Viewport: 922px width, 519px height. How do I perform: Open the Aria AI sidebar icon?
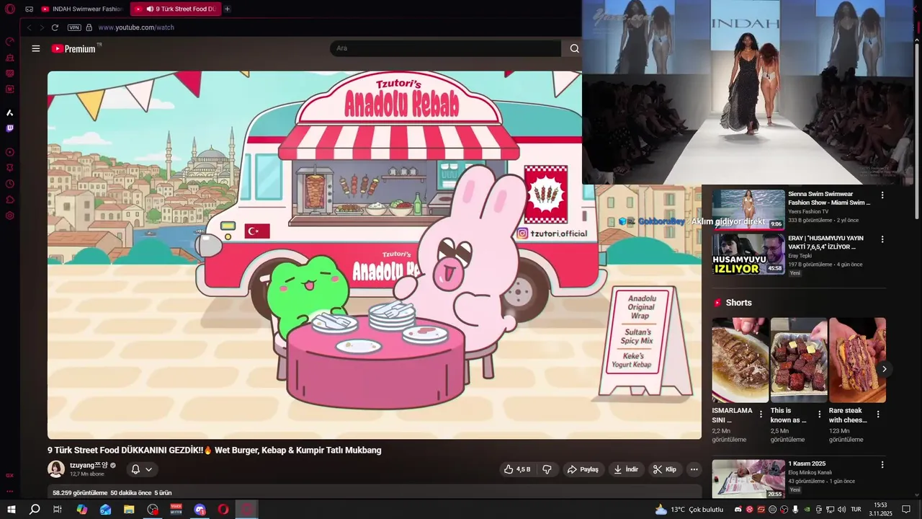[x=10, y=113]
